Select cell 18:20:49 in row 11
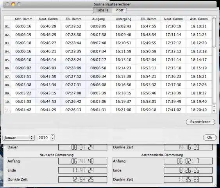 199,110
